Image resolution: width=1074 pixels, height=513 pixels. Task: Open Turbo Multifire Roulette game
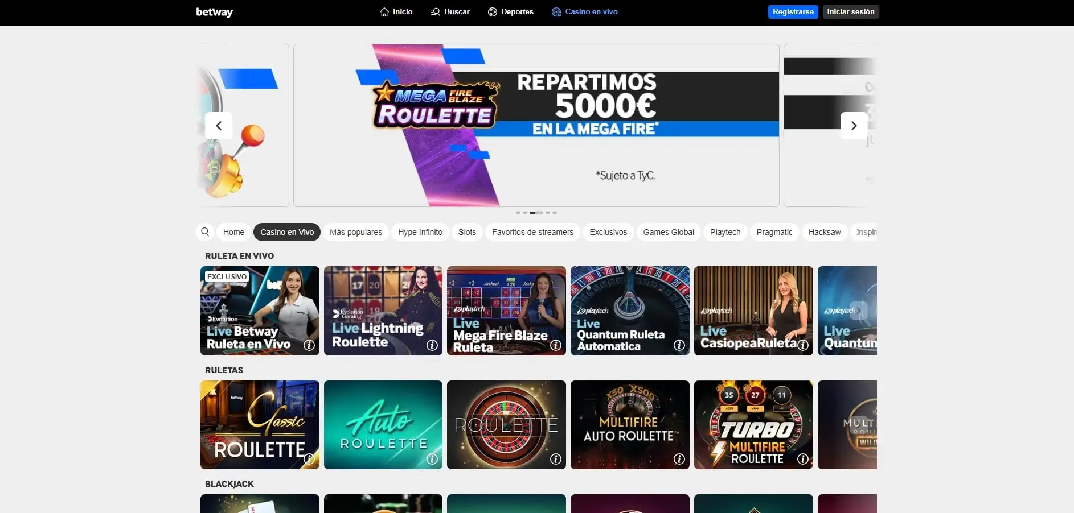pos(753,425)
